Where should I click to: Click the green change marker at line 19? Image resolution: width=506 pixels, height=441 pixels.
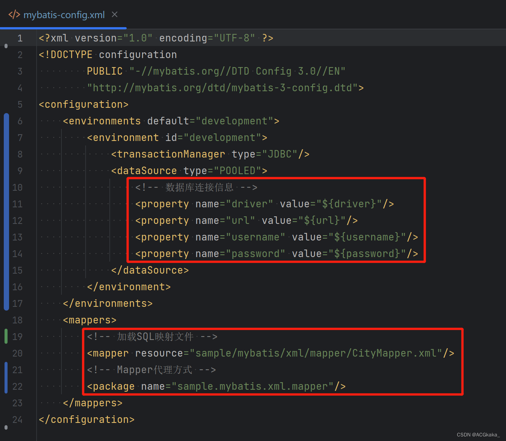tap(6, 336)
